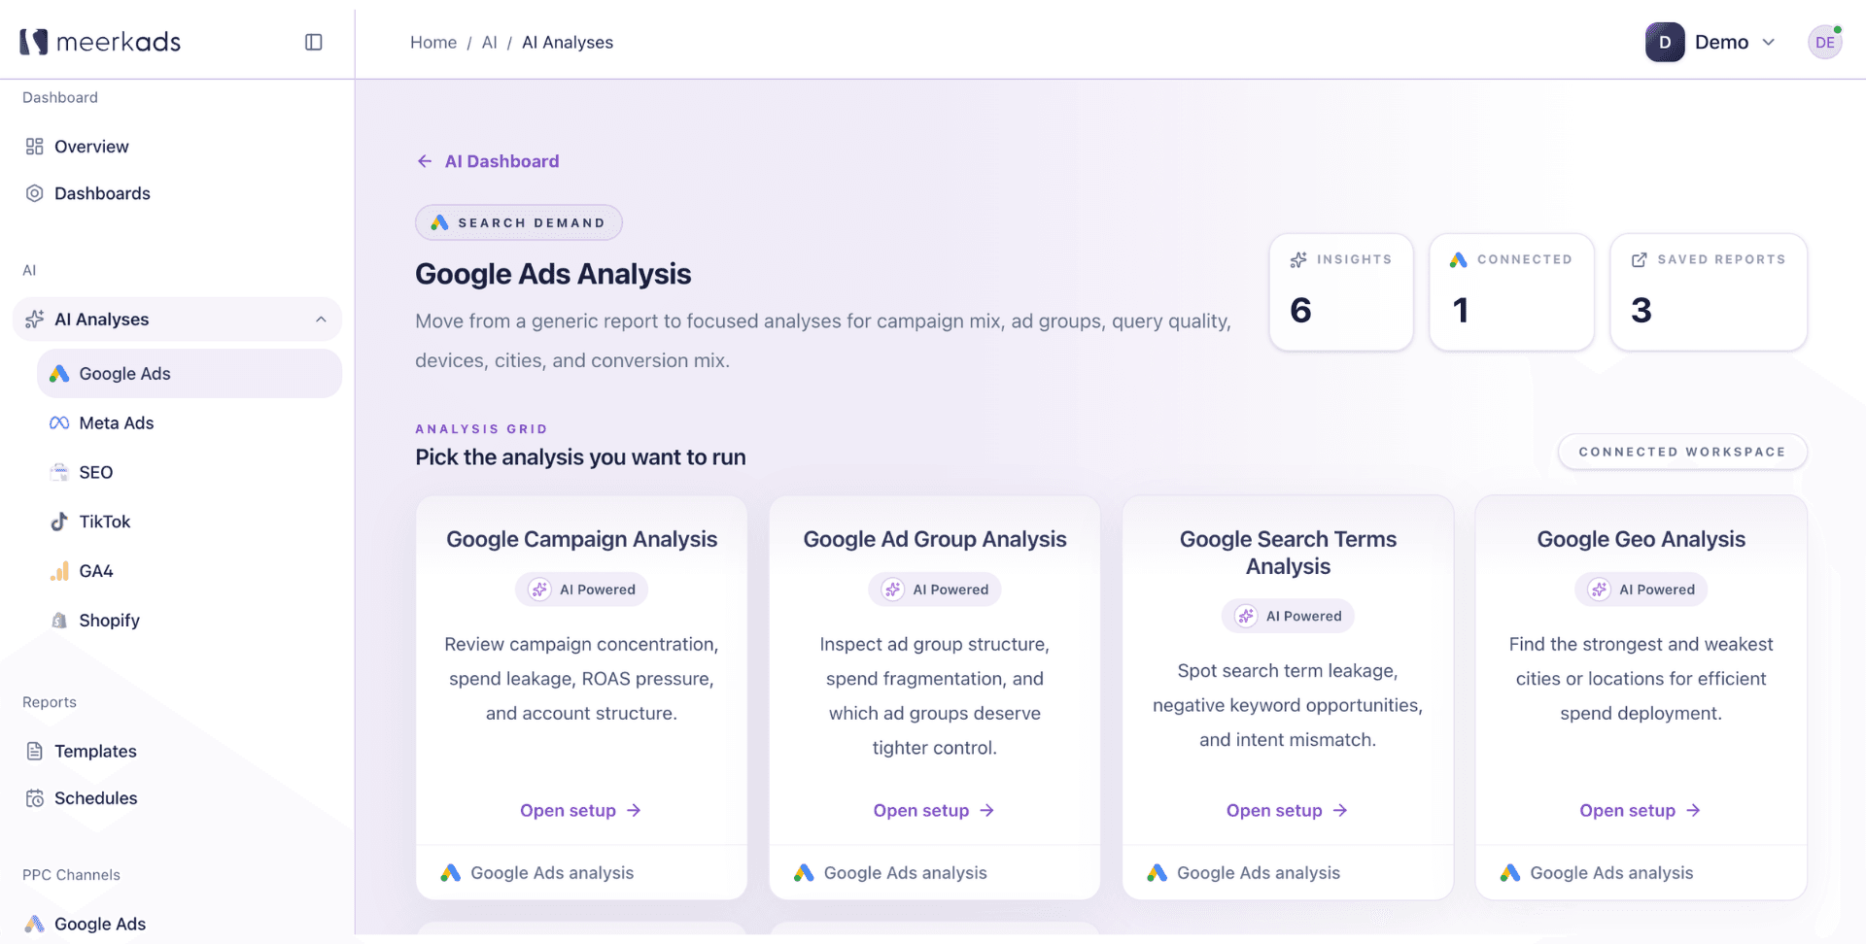The image size is (1866, 944).
Task: Click the Schedules calendar icon
Action: click(x=35, y=798)
